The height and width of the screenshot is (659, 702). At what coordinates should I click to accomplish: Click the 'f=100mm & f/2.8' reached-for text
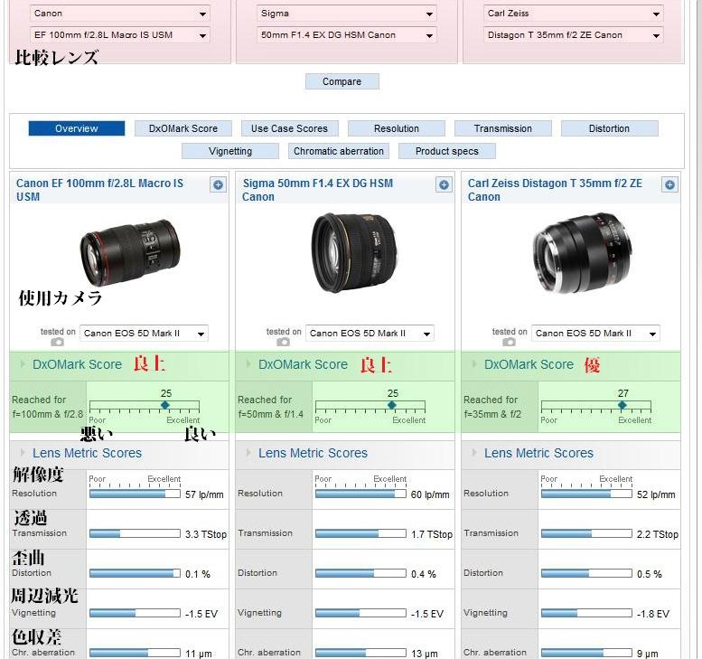(x=48, y=414)
